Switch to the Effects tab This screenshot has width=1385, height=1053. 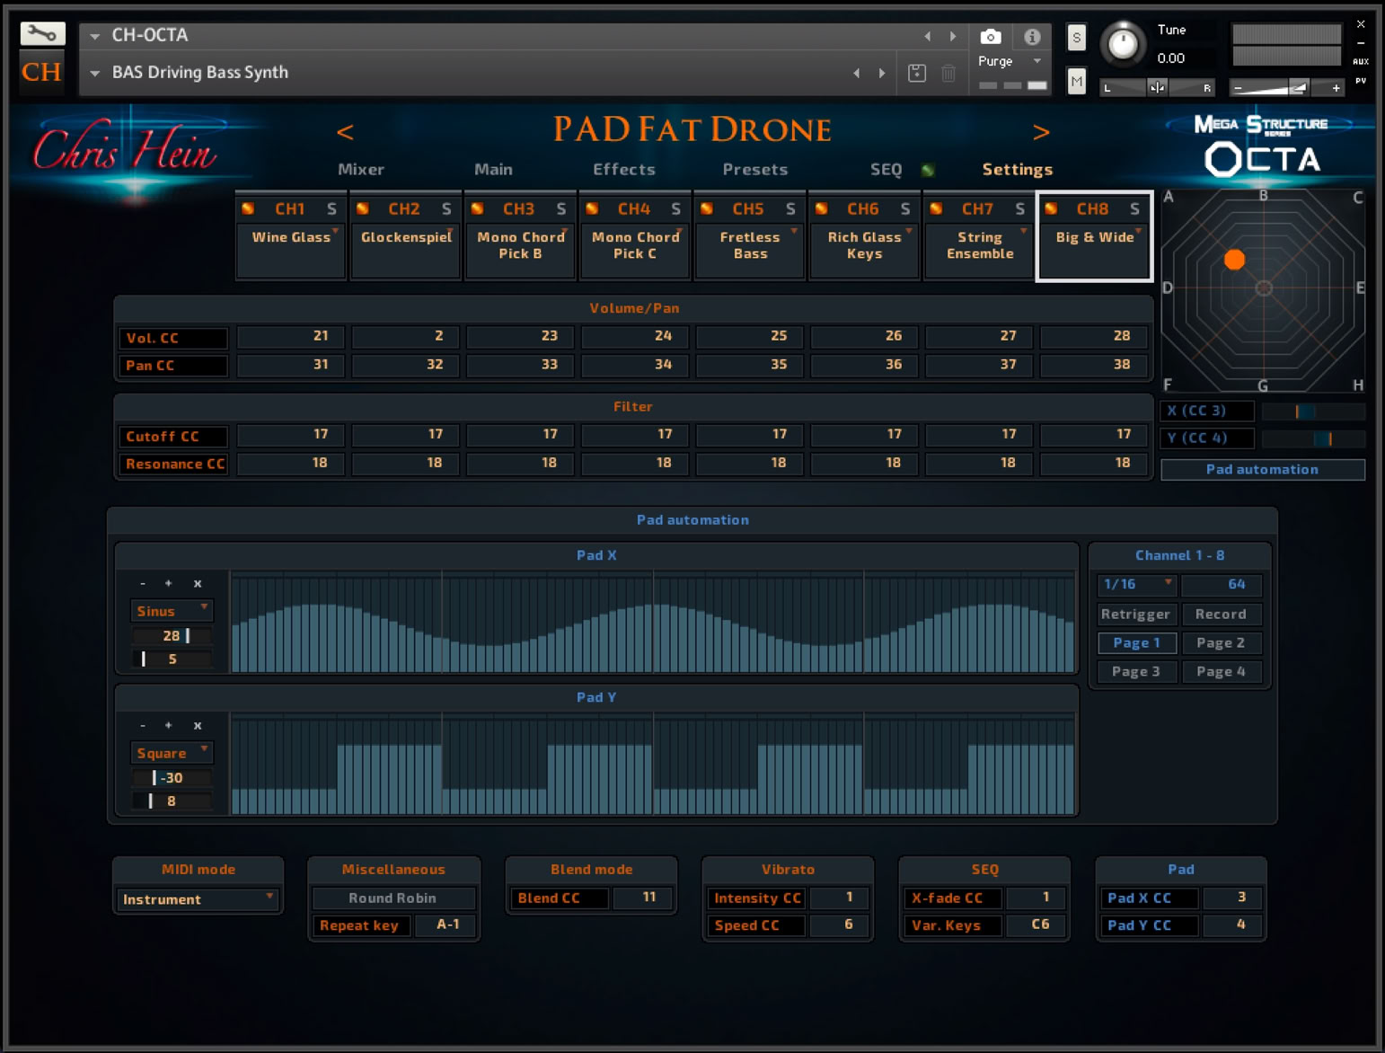tap(624, 170)
